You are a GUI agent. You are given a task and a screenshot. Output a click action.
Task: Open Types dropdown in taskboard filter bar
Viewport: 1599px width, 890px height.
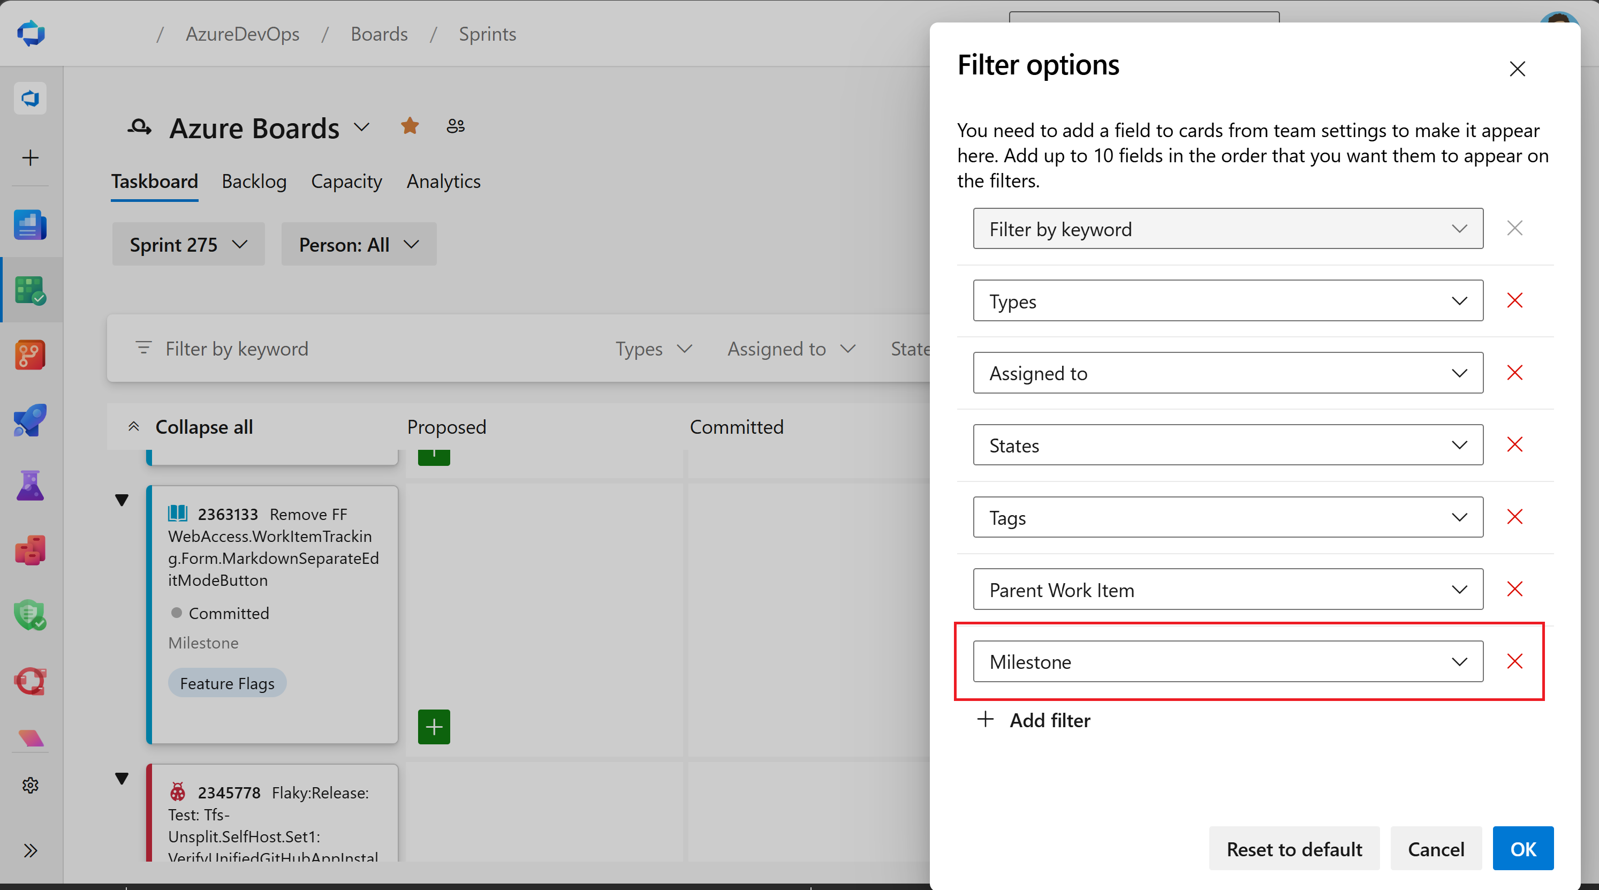(x=654, y=349)
